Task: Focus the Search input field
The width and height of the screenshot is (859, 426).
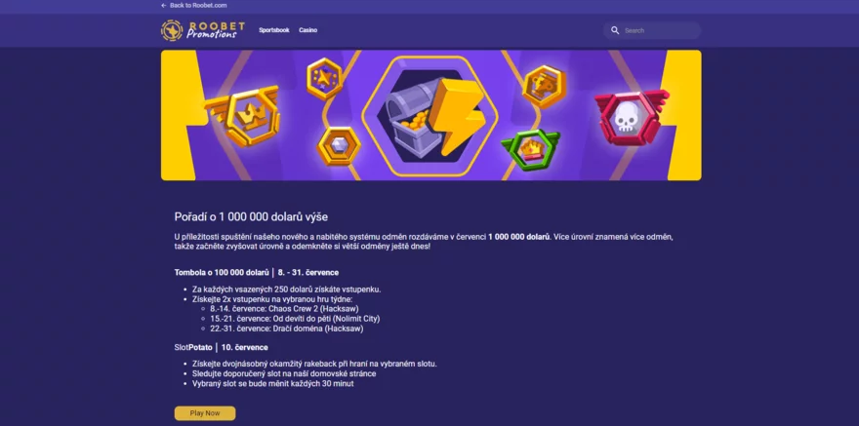Action: pyautogui.click(x=652, y=30)
